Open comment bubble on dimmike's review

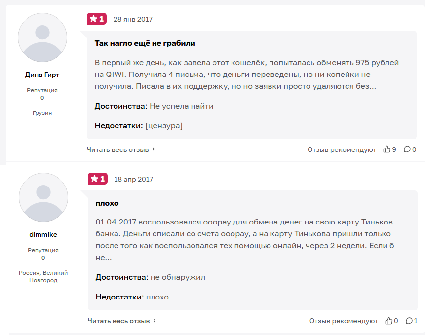click(409, 321)
